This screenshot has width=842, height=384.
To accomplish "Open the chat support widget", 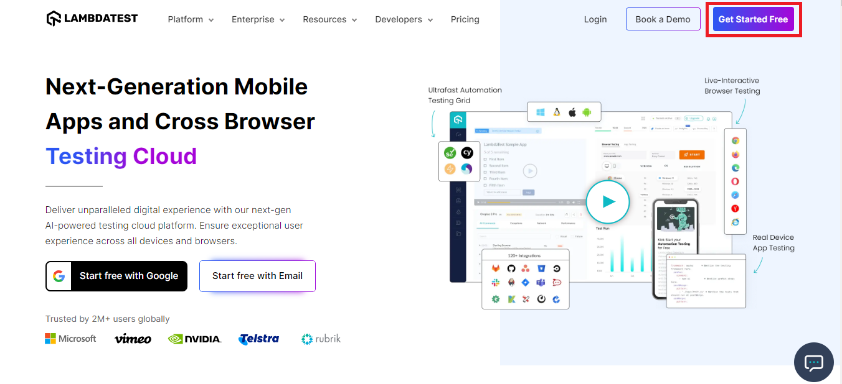I will (814, 362).
